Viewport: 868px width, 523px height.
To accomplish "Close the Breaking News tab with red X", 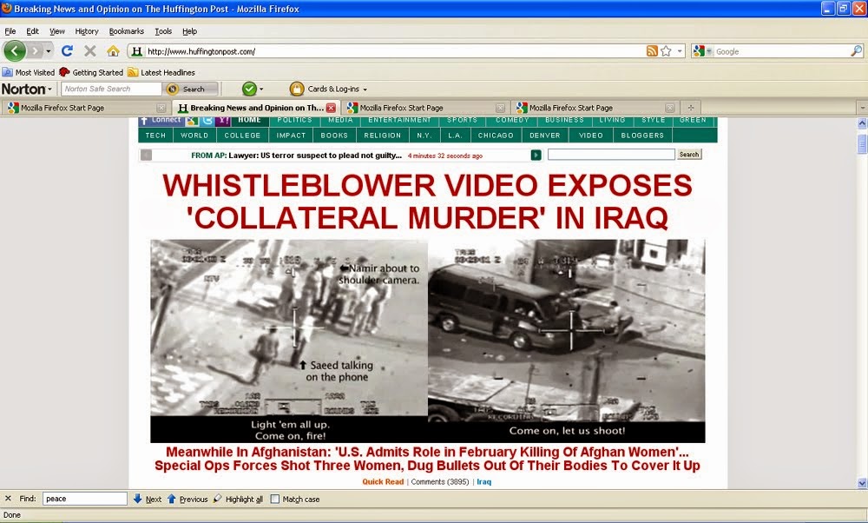I will (331, 108).
